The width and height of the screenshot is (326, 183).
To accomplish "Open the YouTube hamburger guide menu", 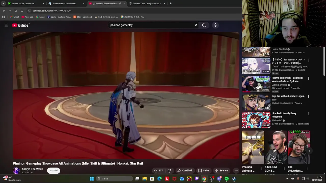I will tap(6, 25).
